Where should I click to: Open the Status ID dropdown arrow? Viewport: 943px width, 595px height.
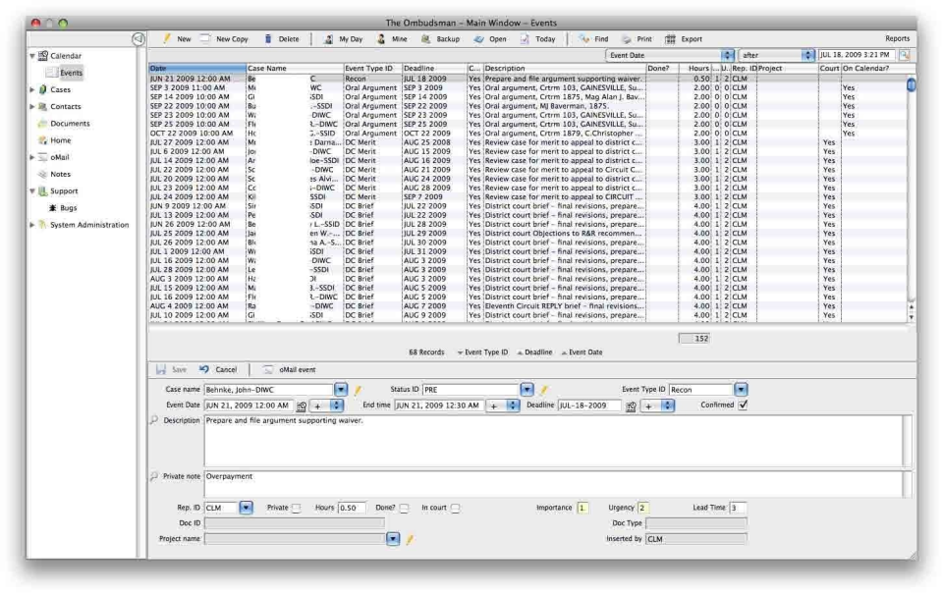click(527, 390)
